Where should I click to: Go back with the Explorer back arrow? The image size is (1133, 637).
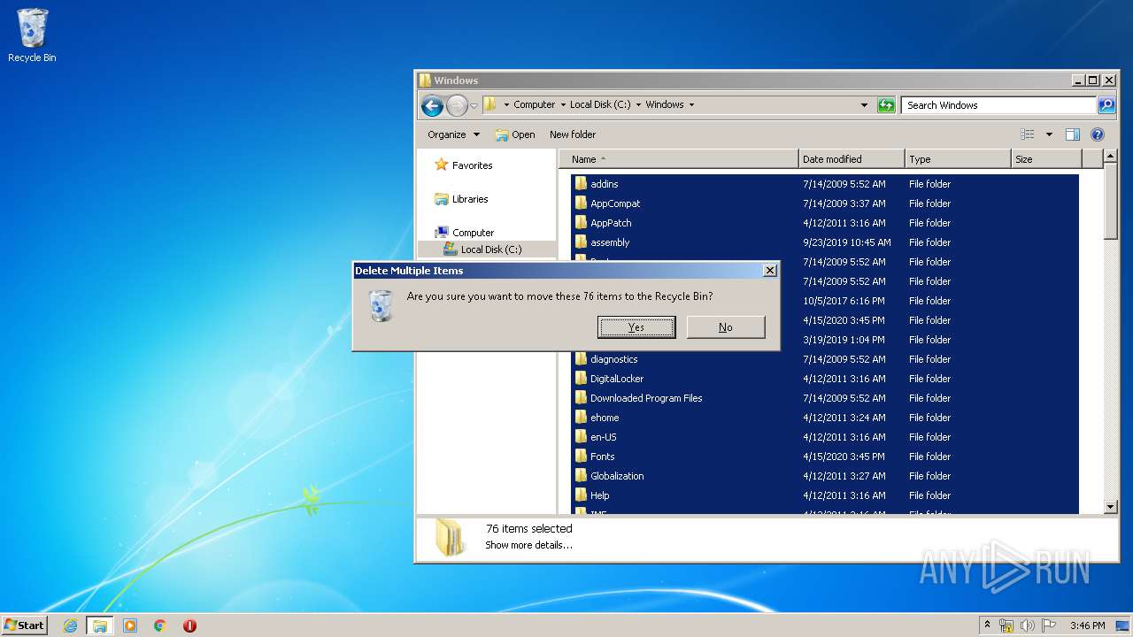[432, 106]
